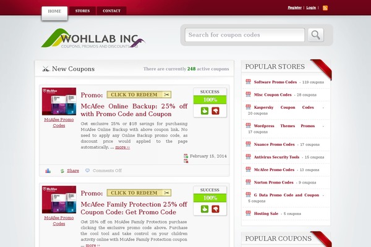371x247 pixels.
Task: Open McAfee Online Backup product thumbnail
Action: tap(59, 101)
